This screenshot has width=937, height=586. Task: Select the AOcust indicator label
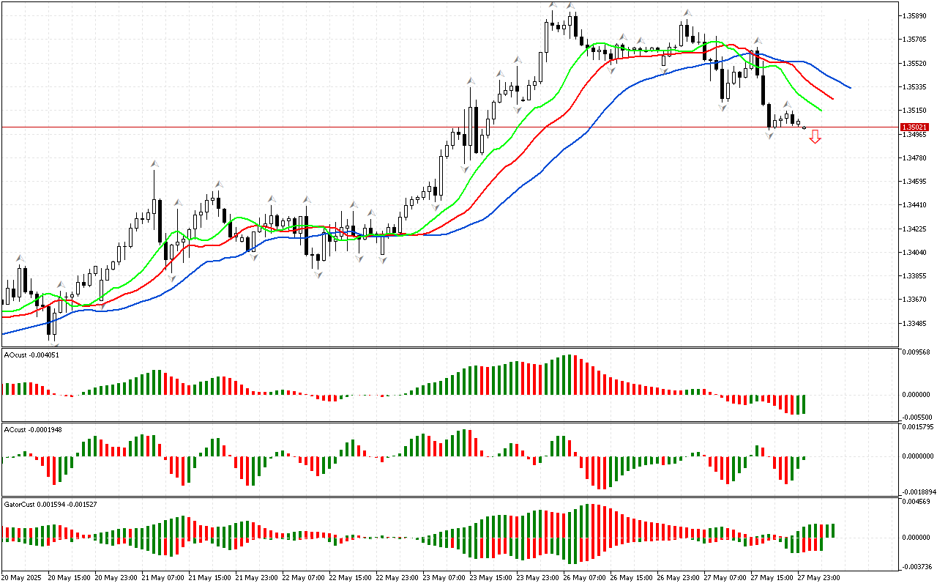pyautogui.click(x=30, y=355)
